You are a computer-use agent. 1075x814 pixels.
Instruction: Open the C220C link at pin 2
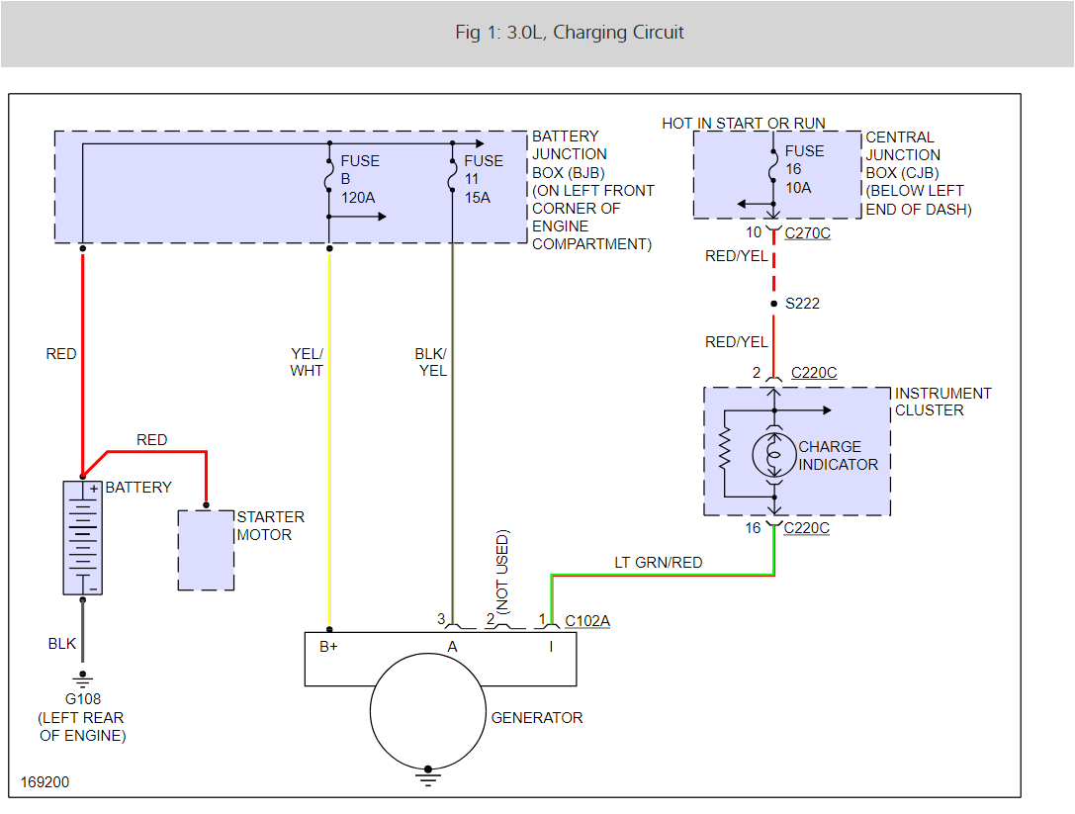coord(814,373)
